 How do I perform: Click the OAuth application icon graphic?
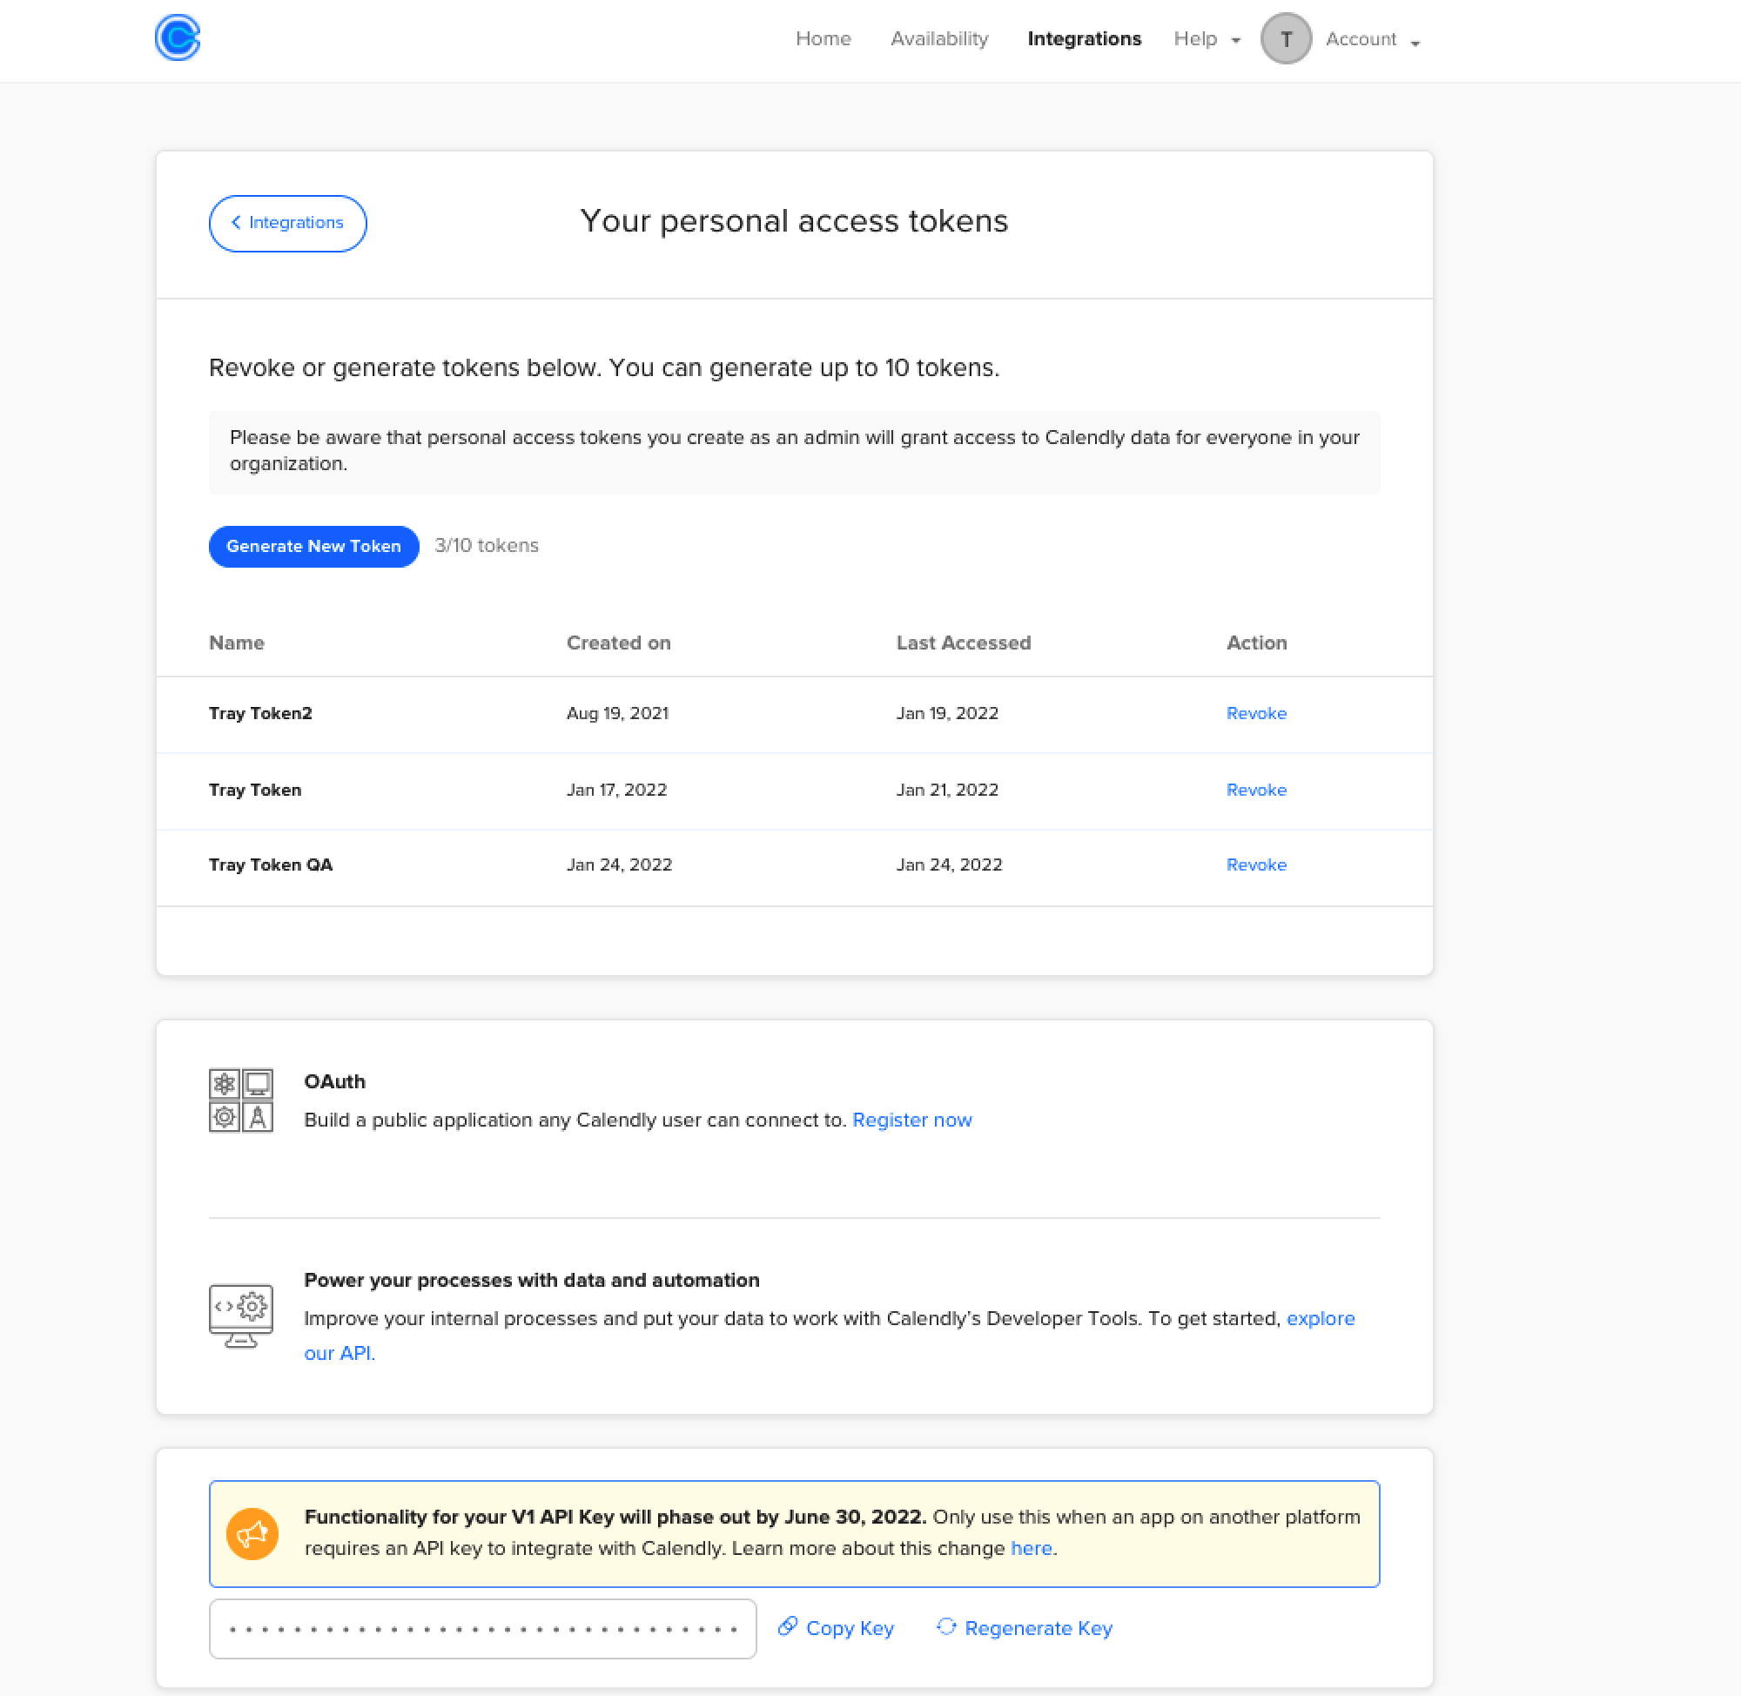tap(239, 1101)
